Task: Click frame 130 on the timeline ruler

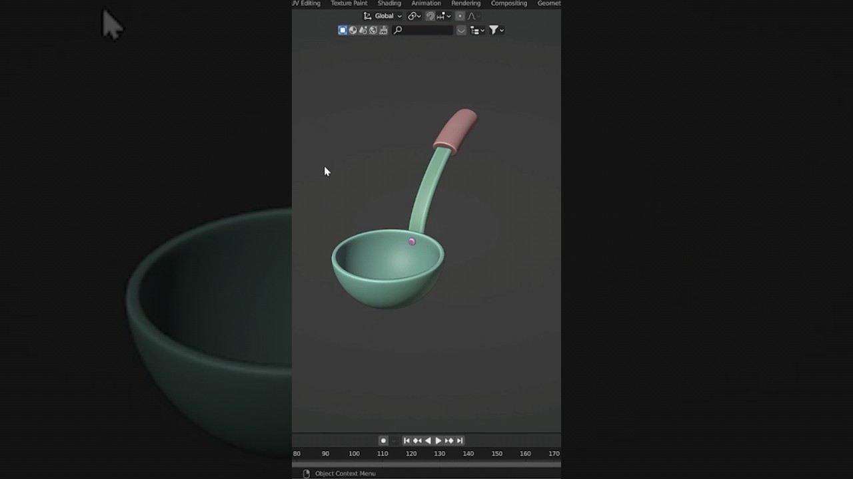Action: pos(440,454)
